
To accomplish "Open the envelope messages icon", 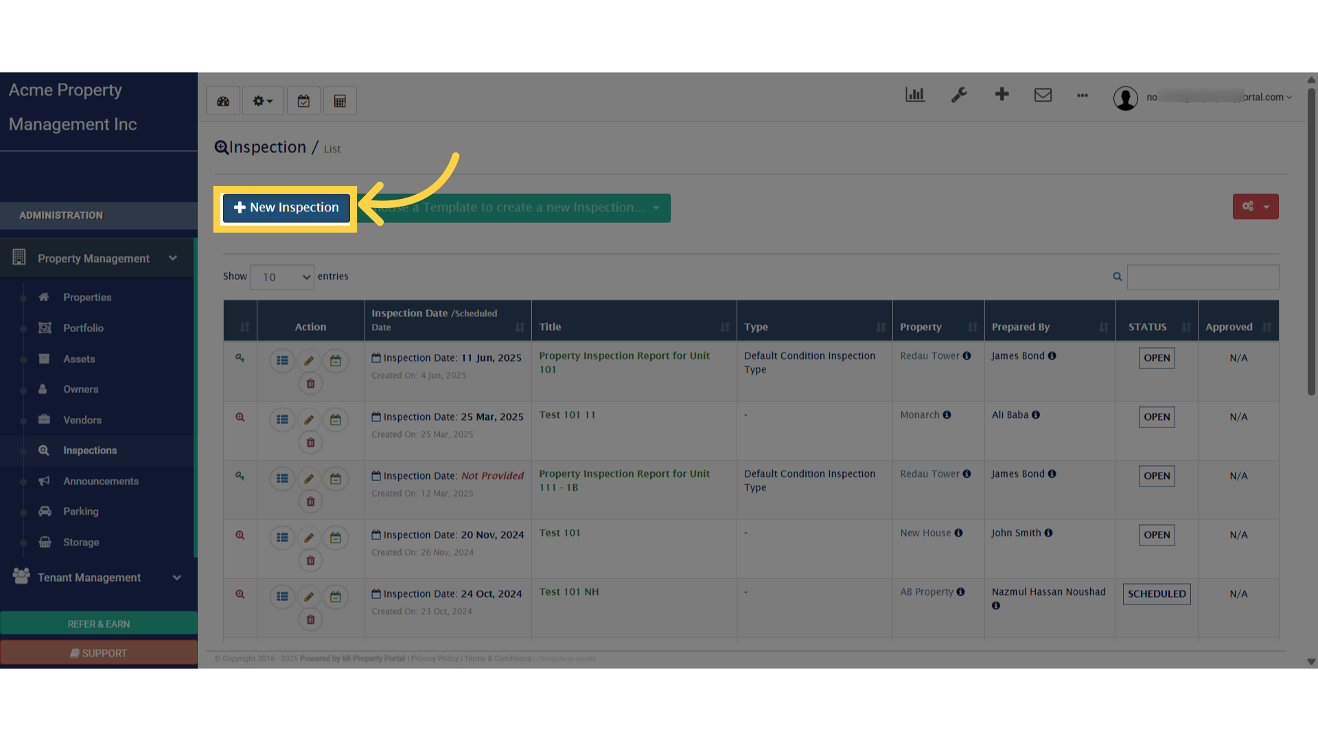I will 1043,95.
